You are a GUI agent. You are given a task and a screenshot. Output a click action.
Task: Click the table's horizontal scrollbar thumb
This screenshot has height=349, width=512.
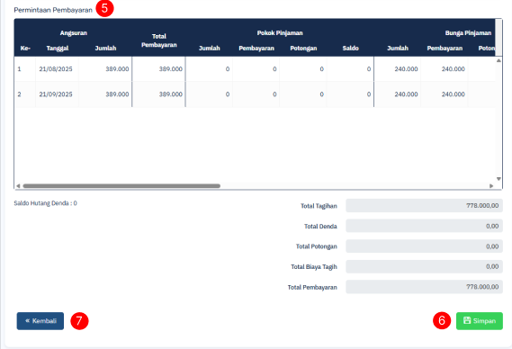pyautogui.click(x=121, y=186)
